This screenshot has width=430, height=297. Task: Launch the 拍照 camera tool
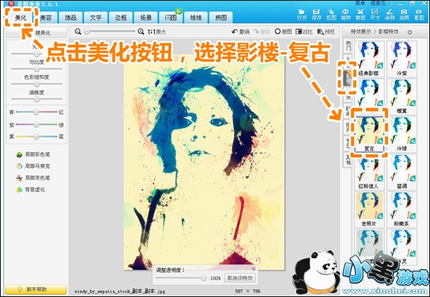404,14
